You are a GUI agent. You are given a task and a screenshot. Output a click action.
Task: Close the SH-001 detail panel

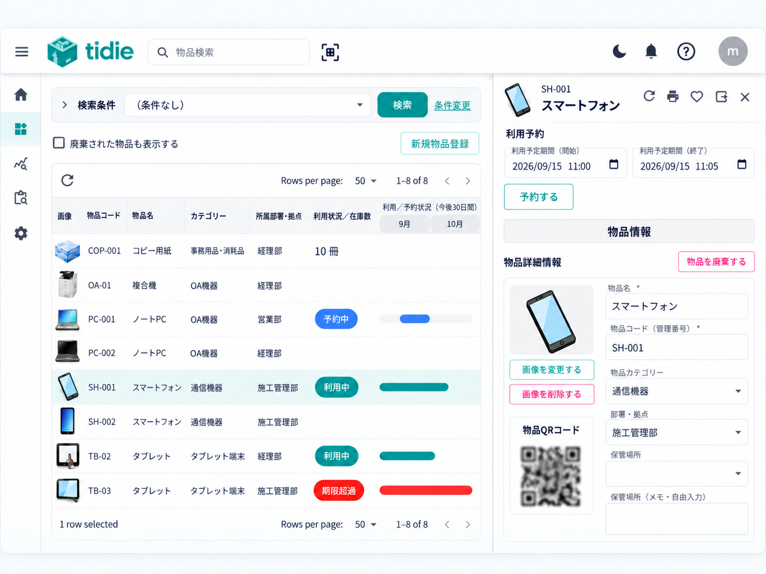point(745,97)
